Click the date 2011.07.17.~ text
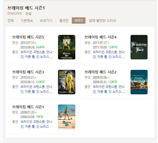 coord(101,43)
